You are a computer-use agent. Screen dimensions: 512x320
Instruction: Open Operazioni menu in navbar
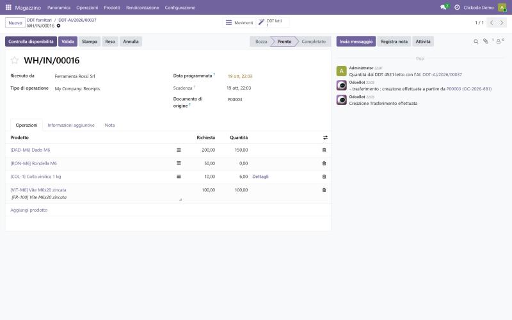[x=87, y=7]
